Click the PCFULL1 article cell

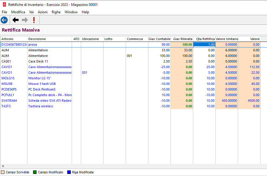14,95
